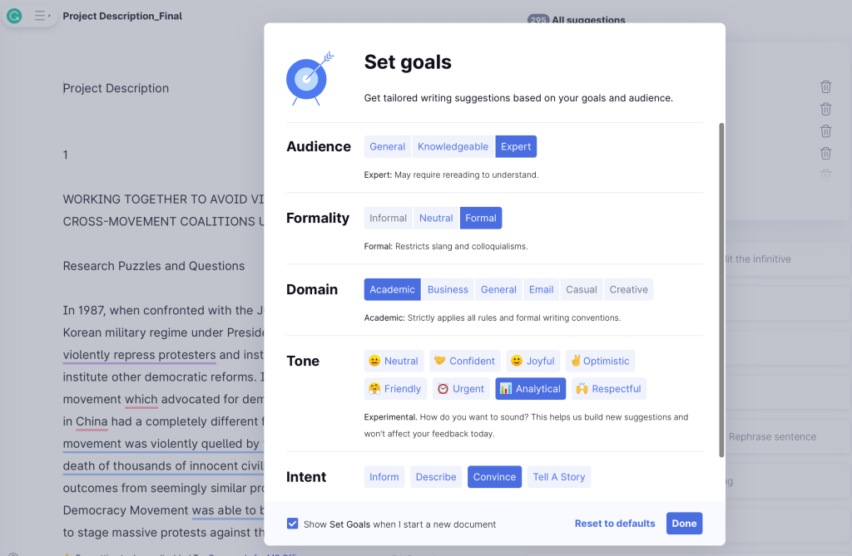Click the dialog vertical scrollbar
Viewport: 852px width, 556px height.
(x=721, y=289)
